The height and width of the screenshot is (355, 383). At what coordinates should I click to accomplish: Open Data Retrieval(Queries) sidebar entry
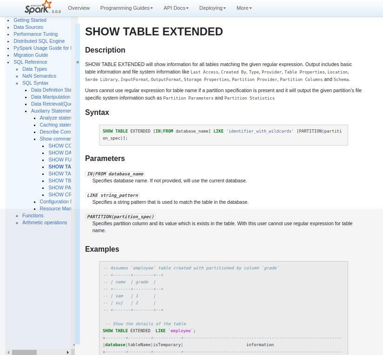tap(51, 104)
